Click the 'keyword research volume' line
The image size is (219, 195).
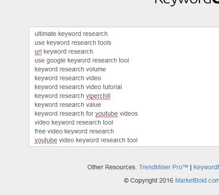(70, 69)
